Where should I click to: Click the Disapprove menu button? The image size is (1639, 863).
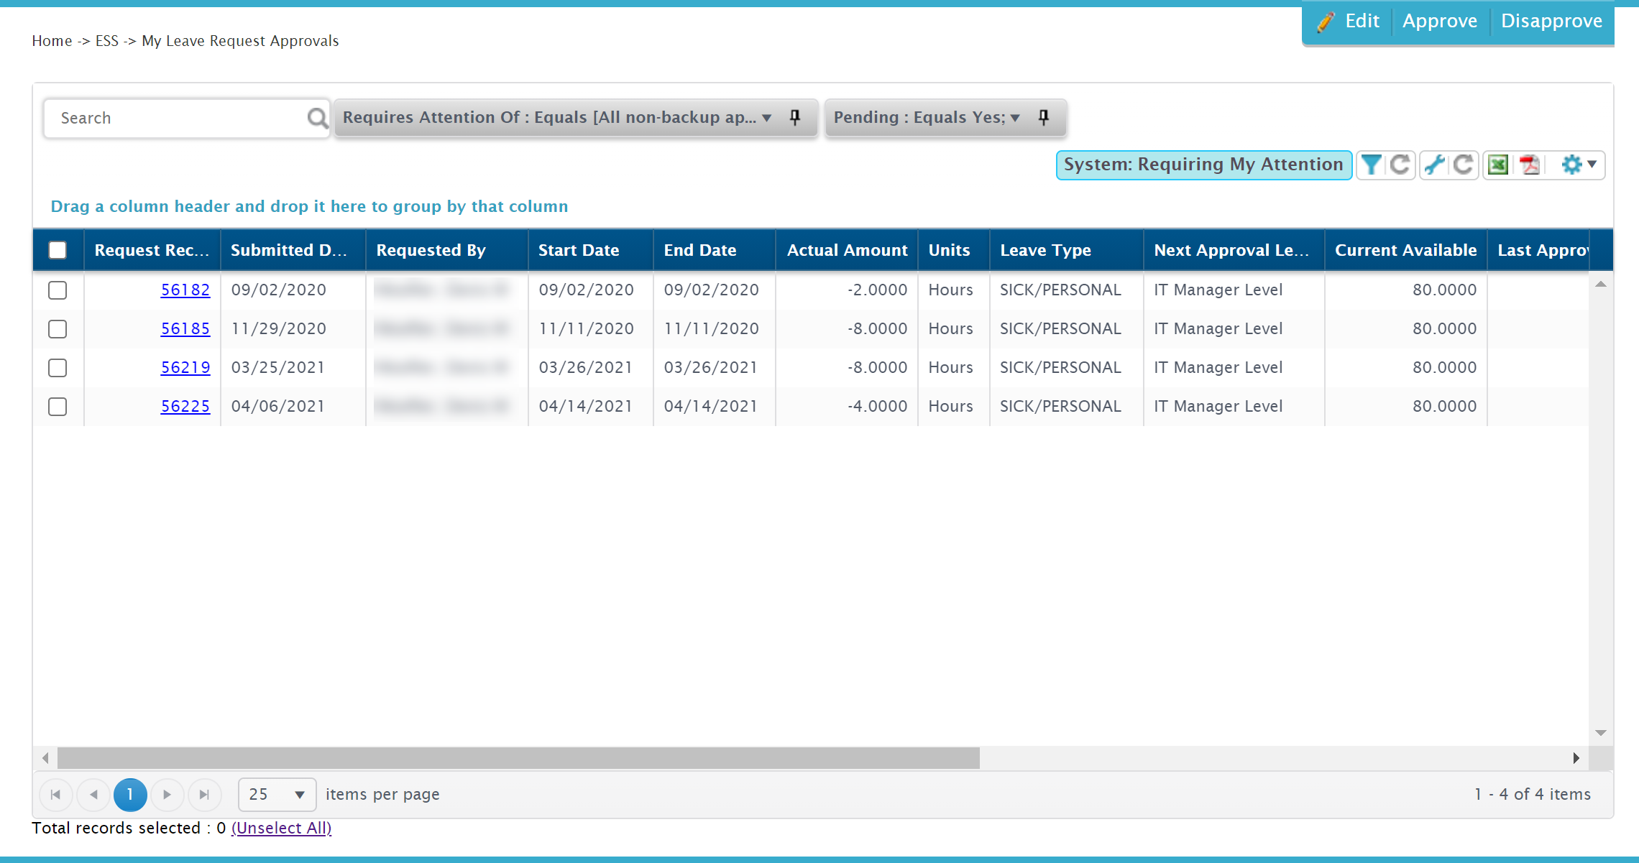[1551, 22]
